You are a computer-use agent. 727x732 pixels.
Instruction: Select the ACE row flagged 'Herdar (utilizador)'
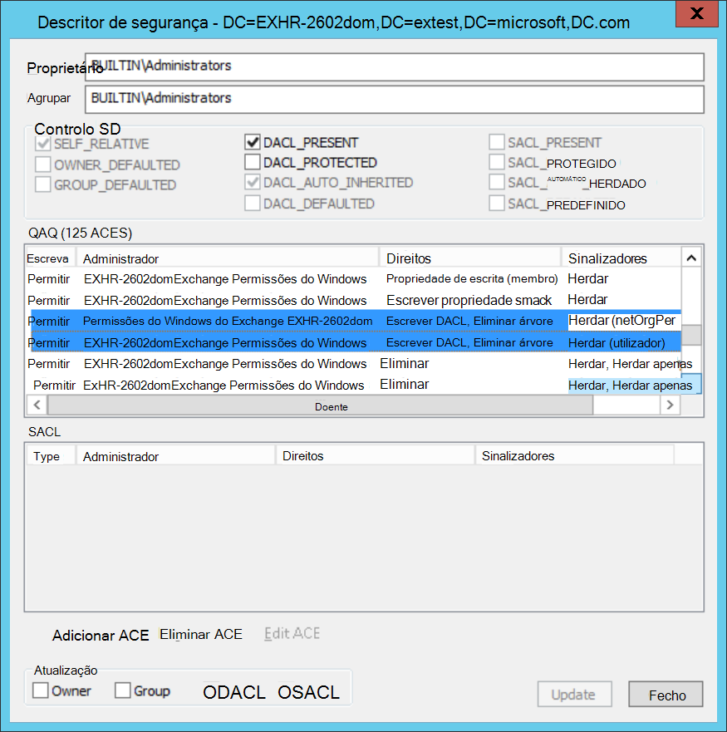click(x=353, y=342)
